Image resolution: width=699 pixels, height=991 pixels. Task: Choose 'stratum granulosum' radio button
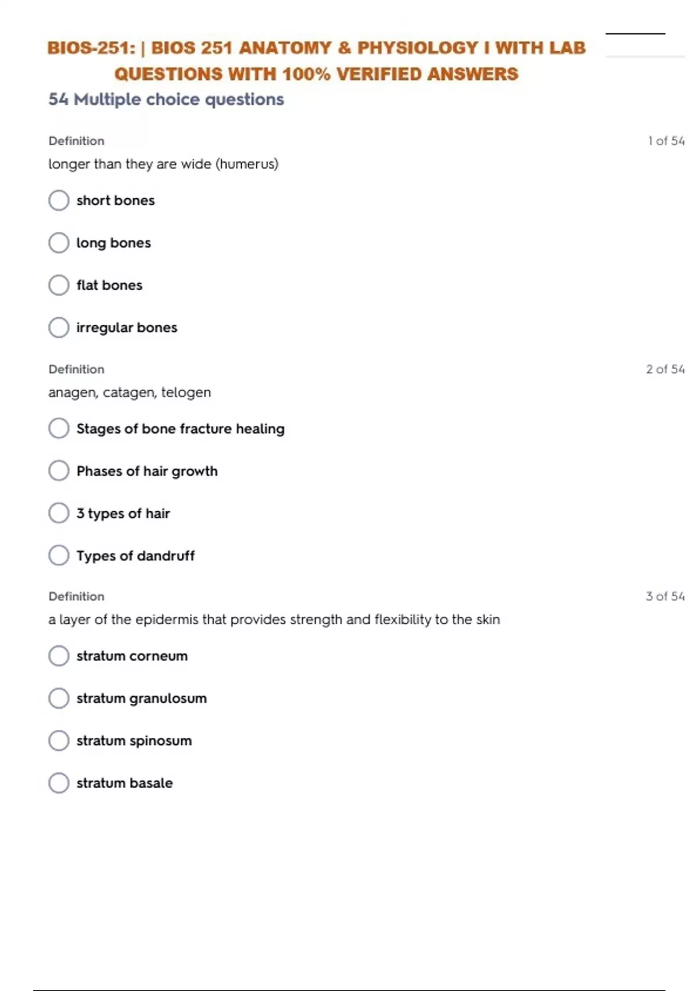point(59,698)
